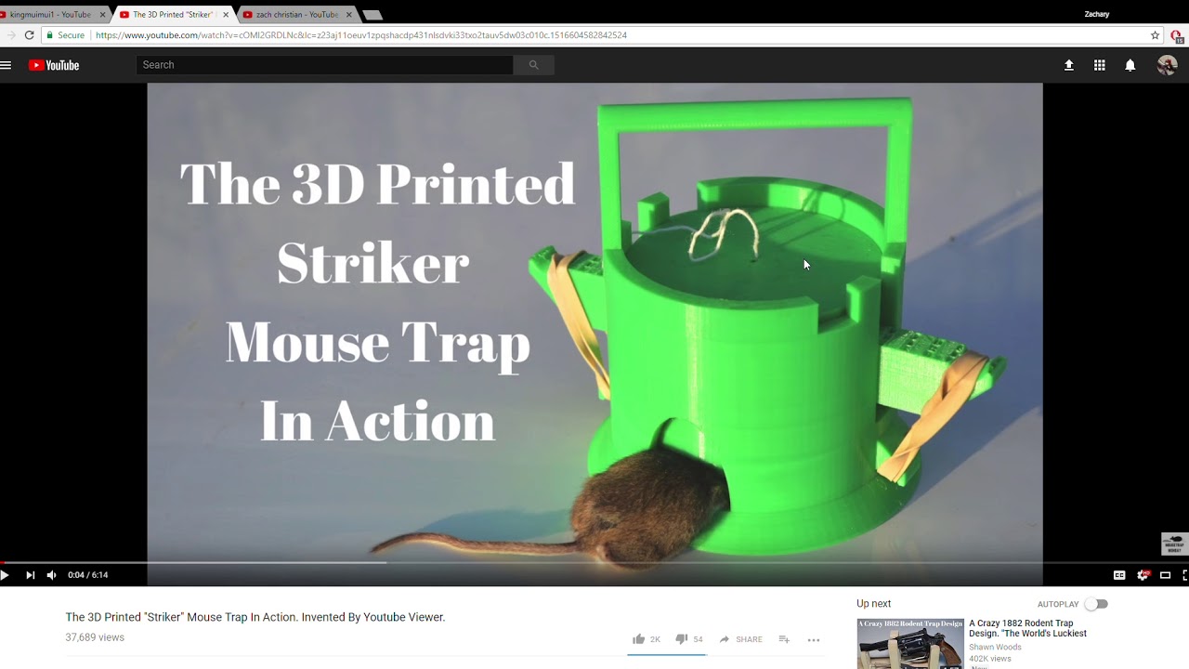Open player settings gear
Image resolution: width=1189 pixels, height=669 pixels.
1143,575
